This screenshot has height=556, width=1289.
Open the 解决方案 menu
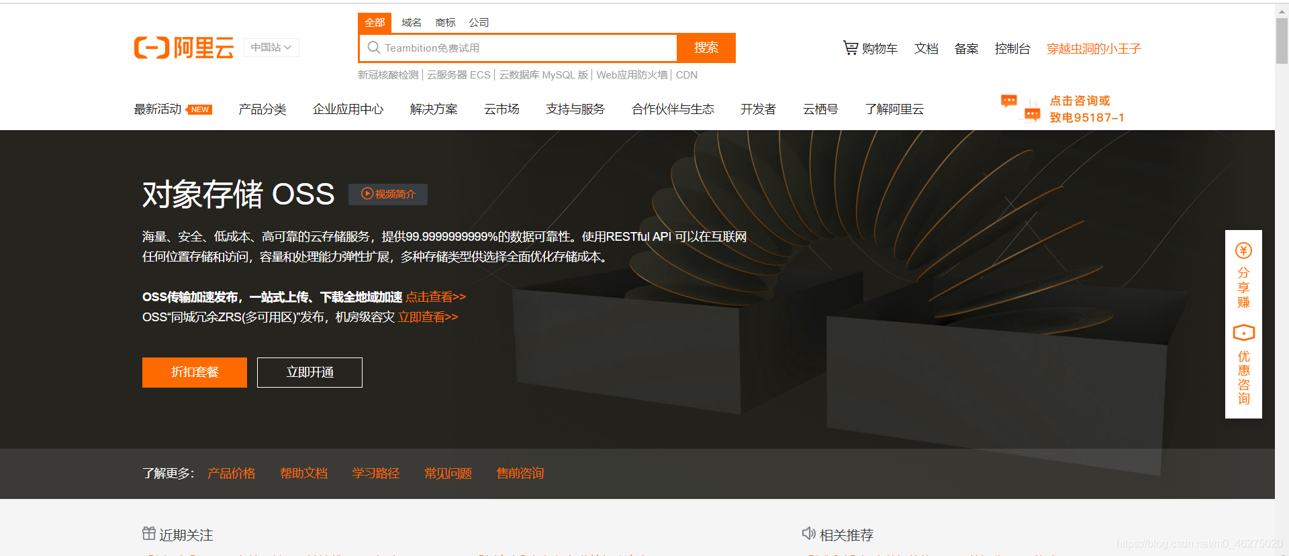click(434, 109)
